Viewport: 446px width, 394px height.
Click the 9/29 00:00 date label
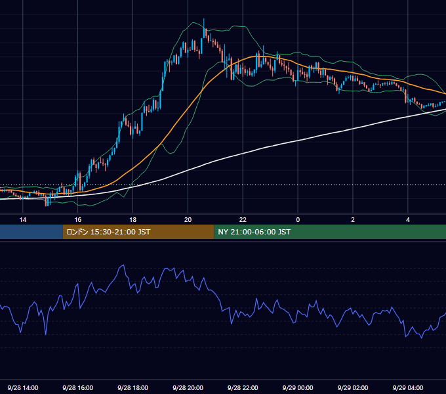[298, 387]
